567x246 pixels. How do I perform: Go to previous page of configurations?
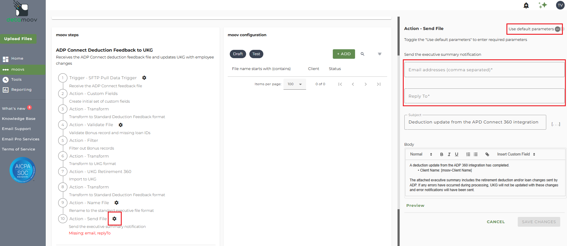tap(353, 84)
